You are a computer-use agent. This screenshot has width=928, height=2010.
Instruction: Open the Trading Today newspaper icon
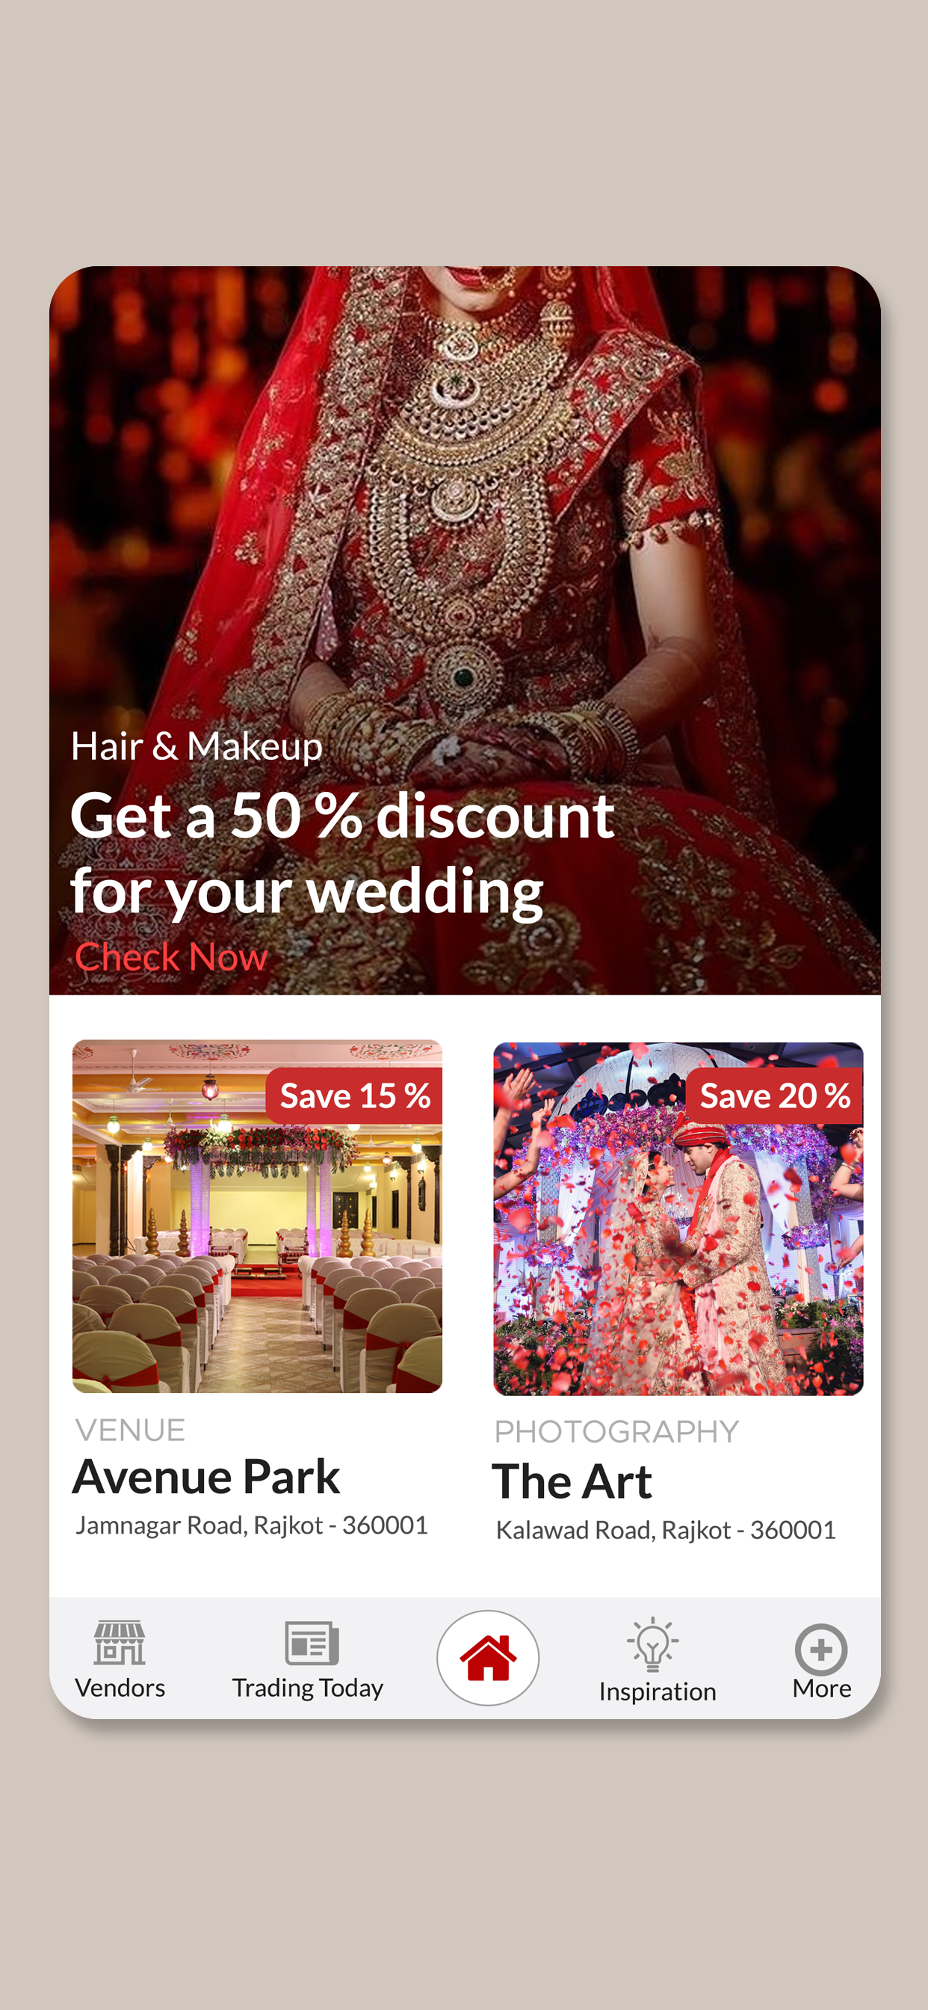311,1643
